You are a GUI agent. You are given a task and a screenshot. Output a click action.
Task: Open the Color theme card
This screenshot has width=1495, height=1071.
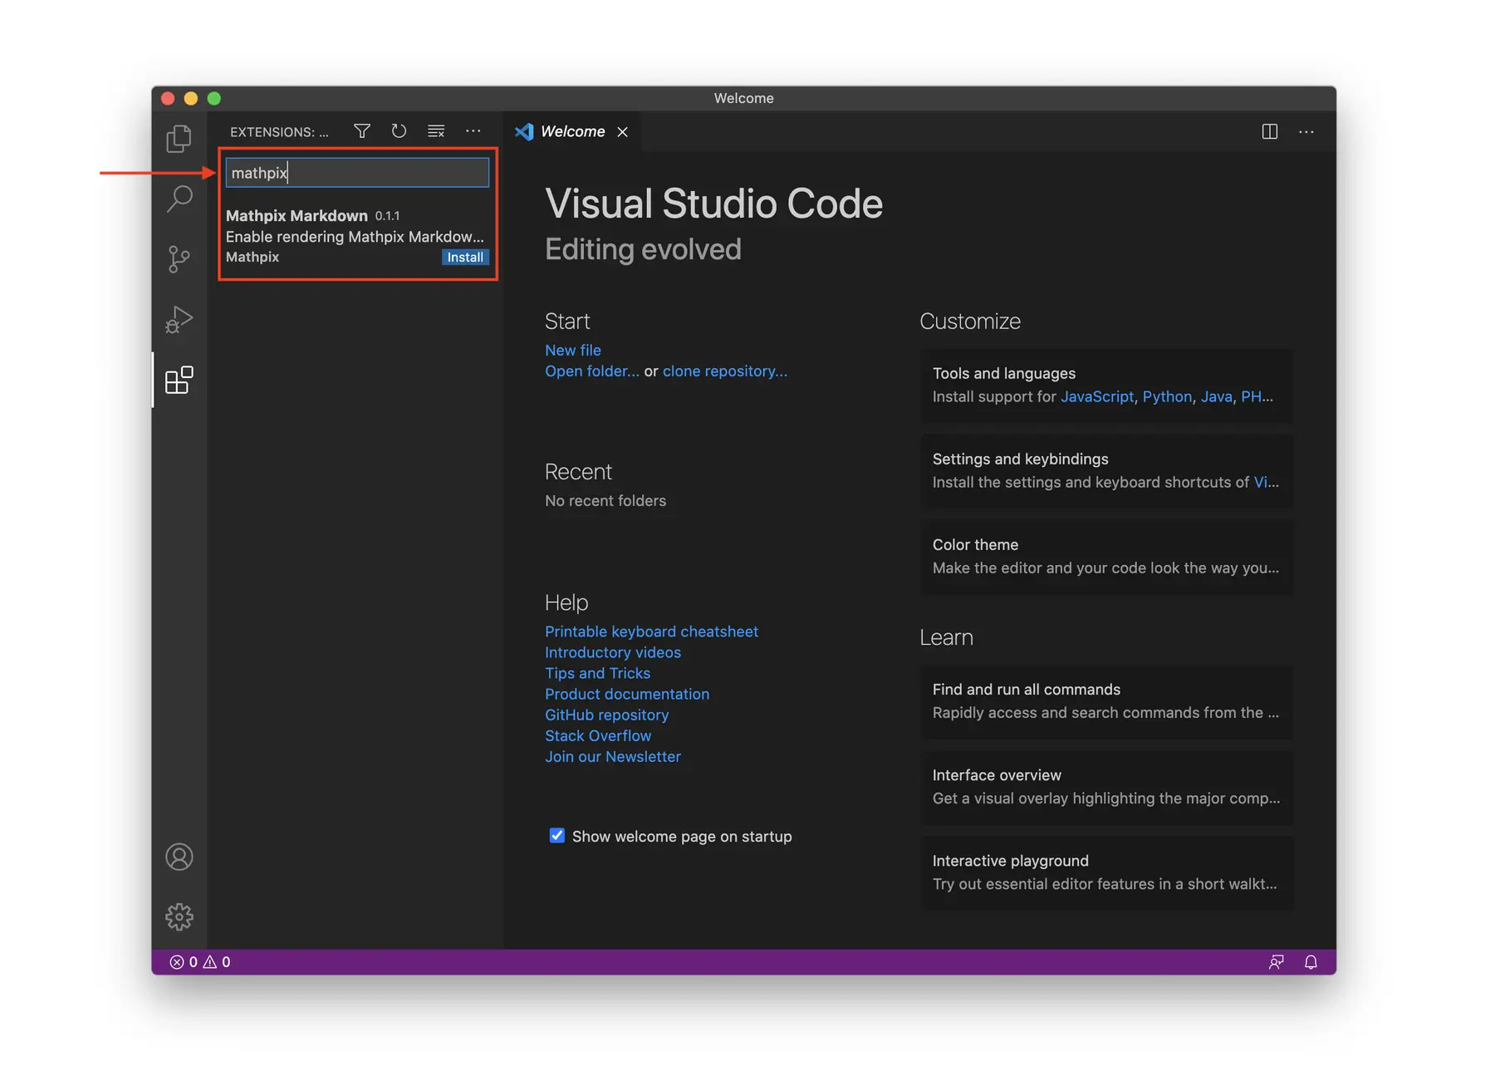click(1106, 557)
